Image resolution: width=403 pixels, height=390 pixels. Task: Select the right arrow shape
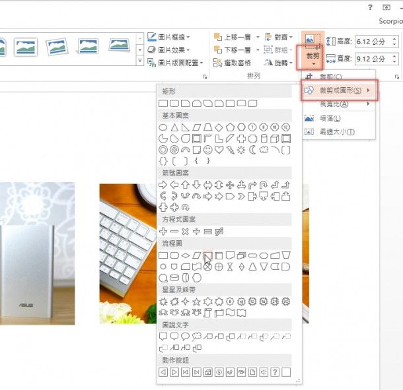tap(163, 185)
